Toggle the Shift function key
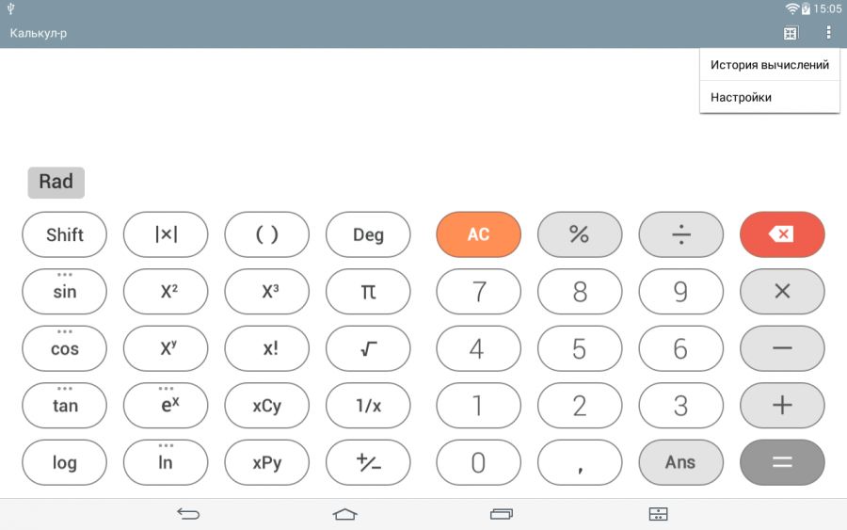Image resolution: width=847 pixels, height=530 pixels. (65, 234)
